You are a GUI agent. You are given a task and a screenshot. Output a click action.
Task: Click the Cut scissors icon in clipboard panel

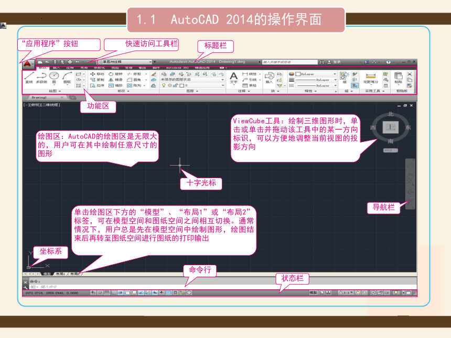tap(410, 74)
